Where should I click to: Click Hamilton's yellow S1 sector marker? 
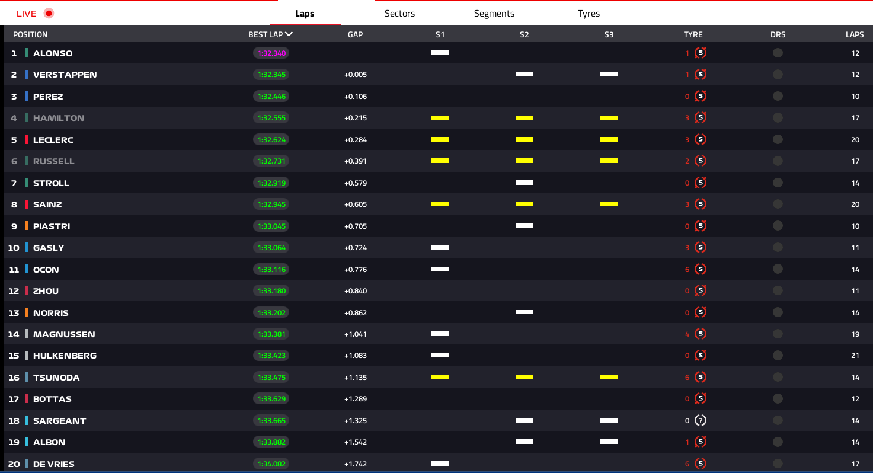coord(440,118)
